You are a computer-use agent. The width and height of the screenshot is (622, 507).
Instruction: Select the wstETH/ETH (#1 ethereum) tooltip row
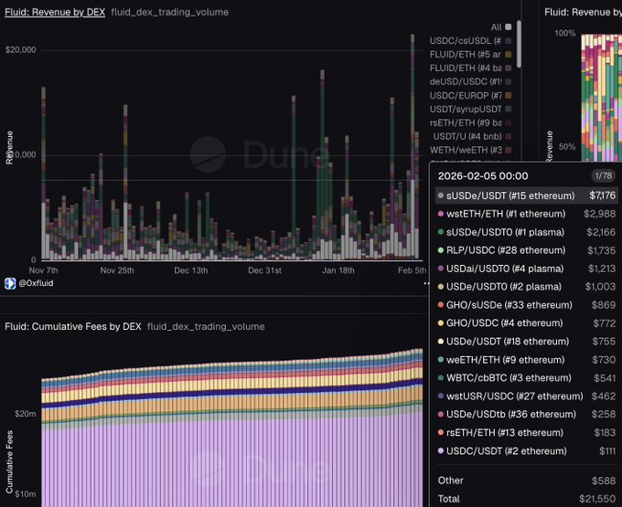(x=526, y=214)
